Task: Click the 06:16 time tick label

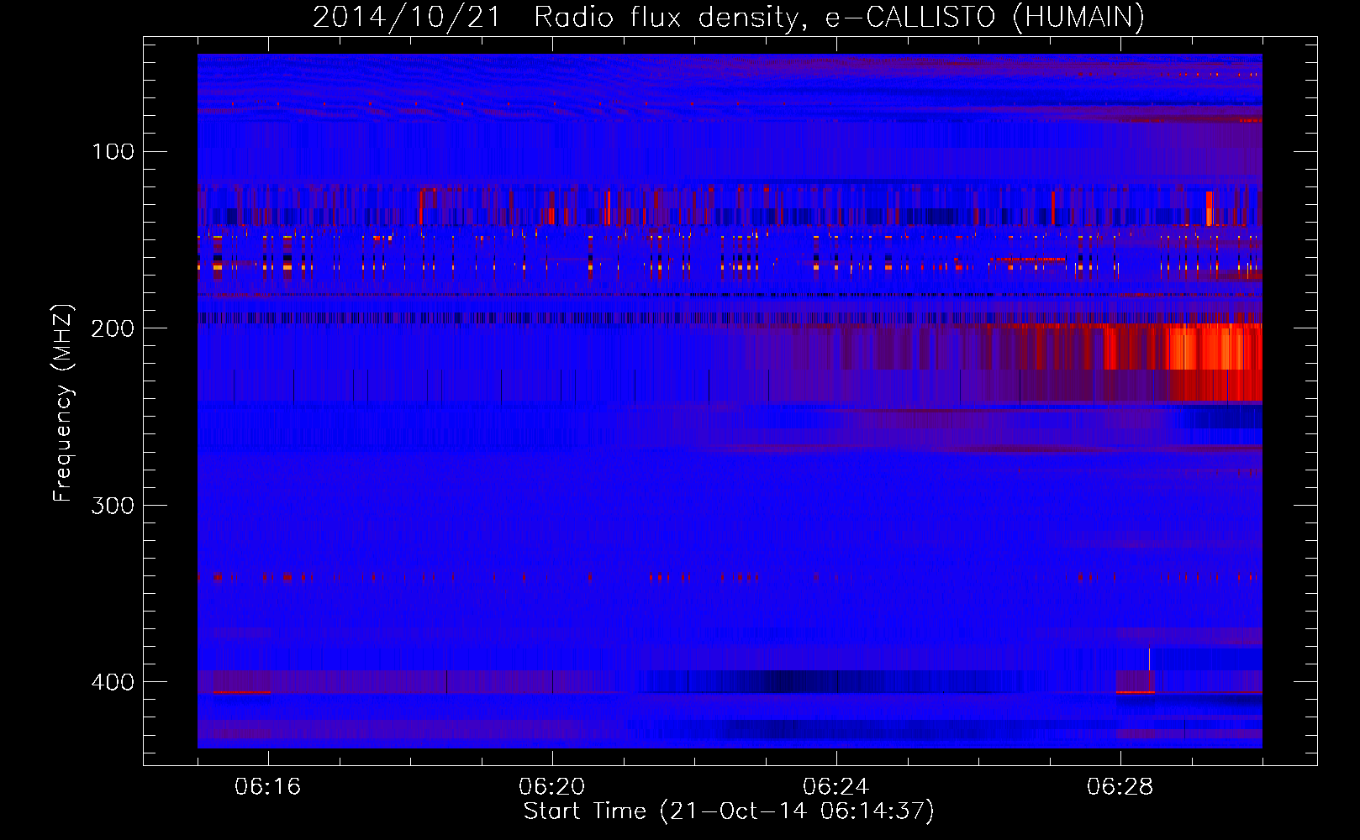Action: (x=268, y=787)
